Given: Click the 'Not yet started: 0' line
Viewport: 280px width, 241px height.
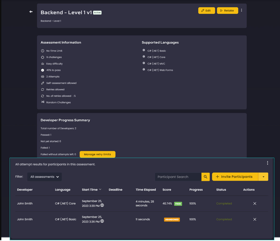Looking at the screenshot, I should [x=51, y=141].
